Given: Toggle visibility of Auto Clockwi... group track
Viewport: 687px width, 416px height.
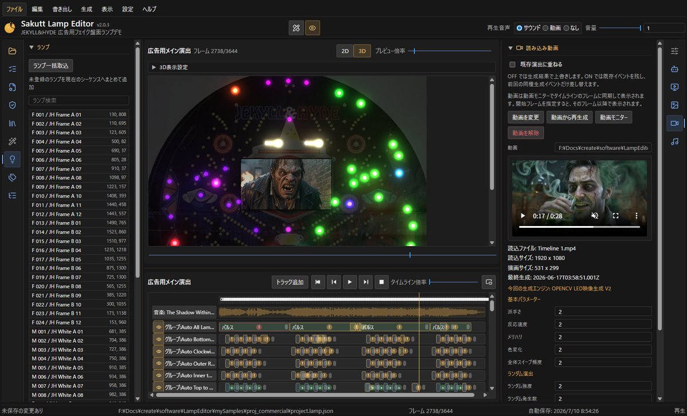Looking at the screenshot, I should click(x=159, y=351).
